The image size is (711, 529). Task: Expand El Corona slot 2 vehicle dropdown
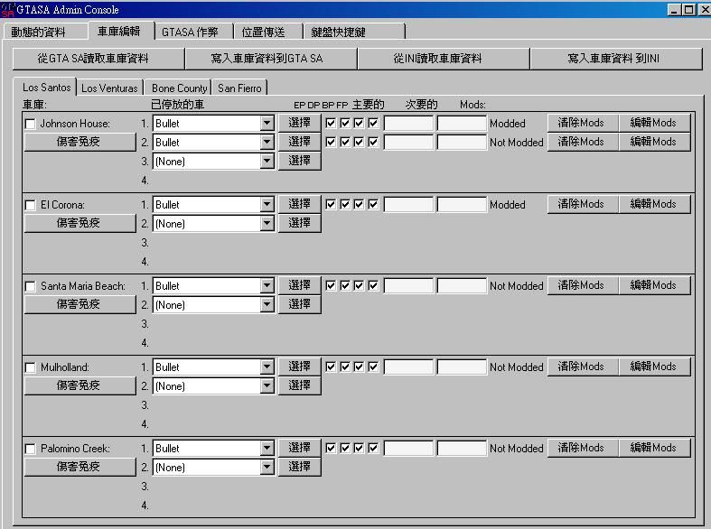(x=267, y=224)
